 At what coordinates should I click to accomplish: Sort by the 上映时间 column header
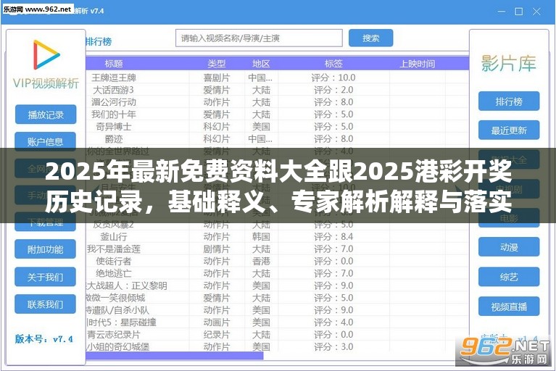tap(418, 64)
